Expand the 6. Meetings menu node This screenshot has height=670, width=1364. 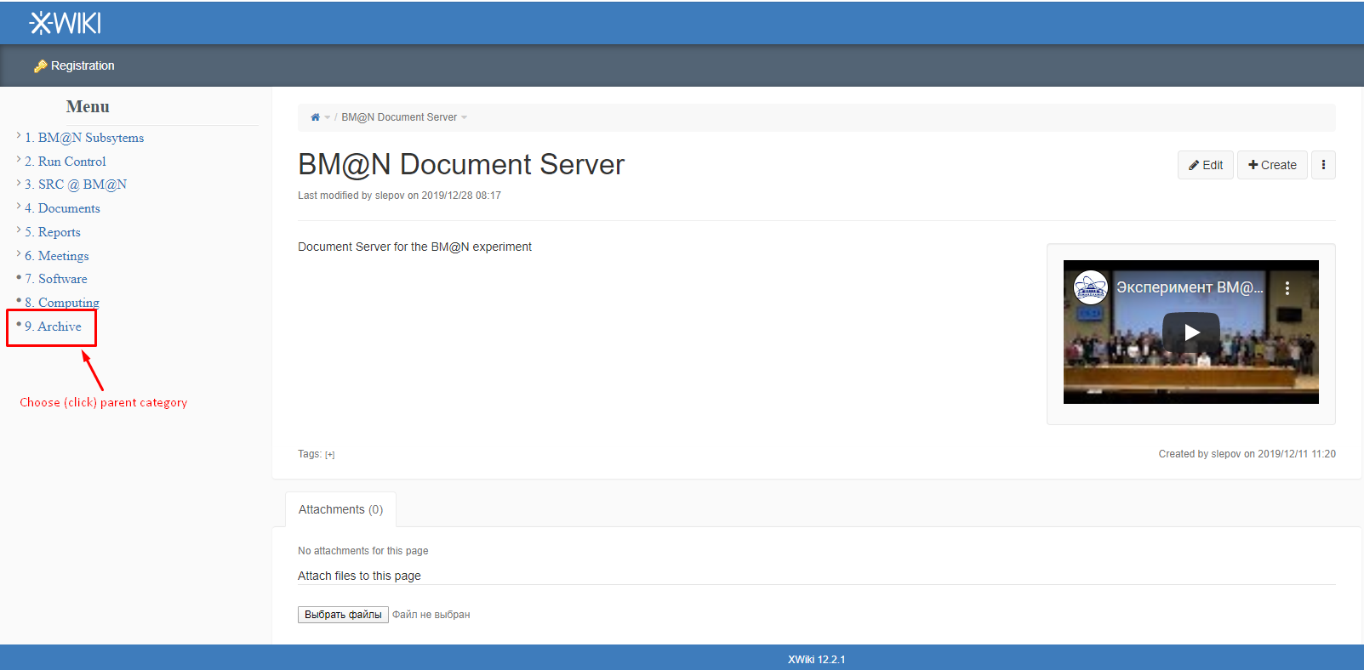click(19, 254)
